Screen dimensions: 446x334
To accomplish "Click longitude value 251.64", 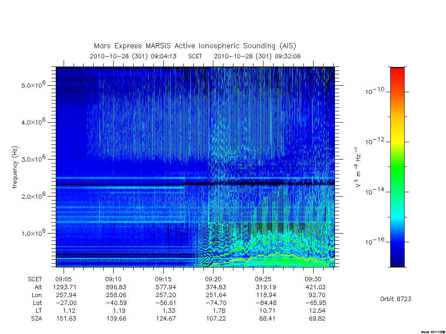I will point(216,295).
